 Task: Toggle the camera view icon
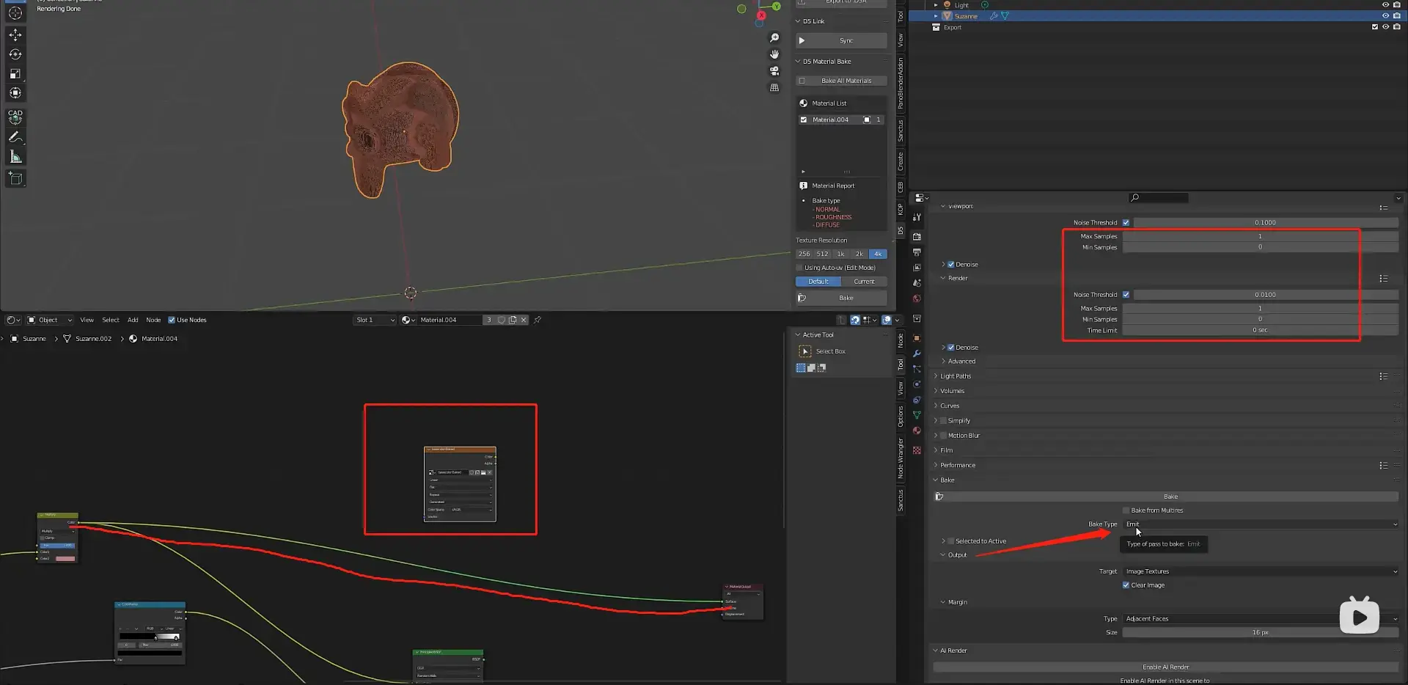click(x=774, y=71)
